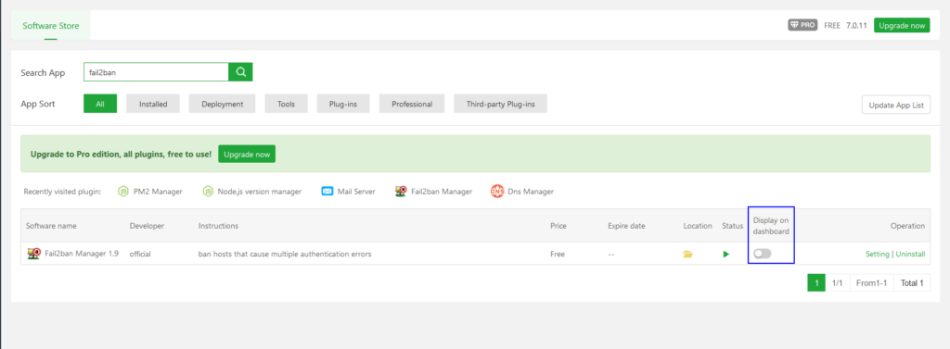Screen dimensions: 950x349
Task: Click the 1/1 pagination indicator
Action: tap(838, 282)
